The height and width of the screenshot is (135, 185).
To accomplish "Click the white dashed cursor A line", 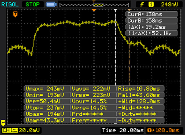I will (115, 62).
